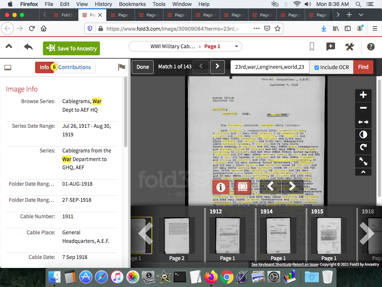Toggle the contrast adjustment icon
The height and width of the screenshot is (287, 382).
[363, 135]
